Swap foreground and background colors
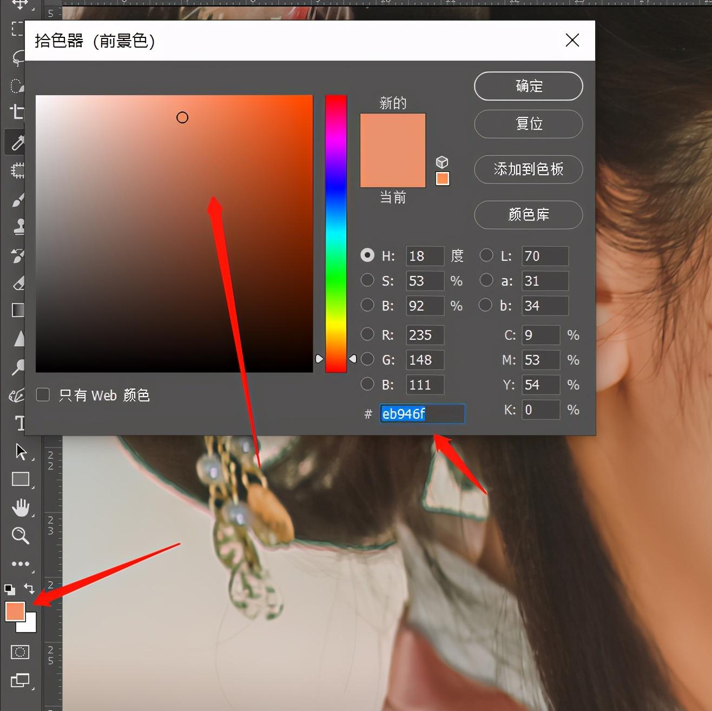 pyautogui.click(x=30, y=589)
